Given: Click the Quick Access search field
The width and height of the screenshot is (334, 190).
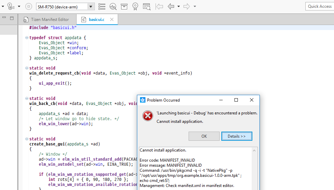Looking at the screenshot, I should pyautogui.click(x=319, y=6).
